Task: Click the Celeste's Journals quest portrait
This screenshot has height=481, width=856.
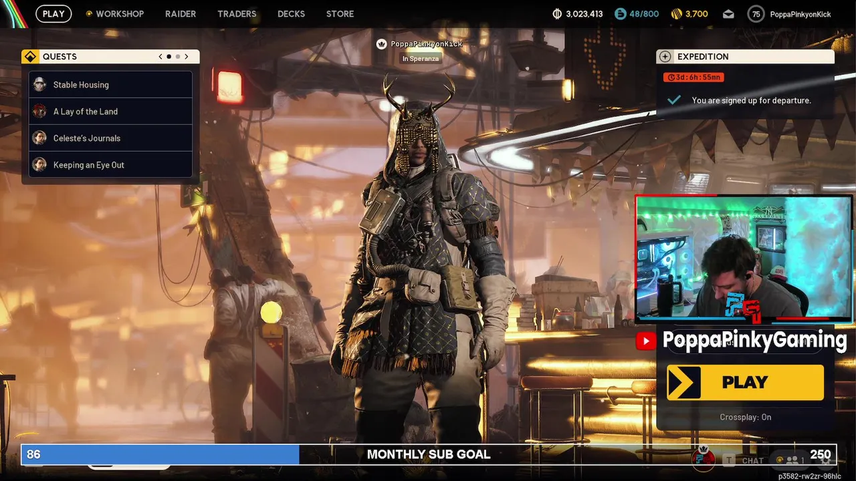Action: click(x=40, y=138)
